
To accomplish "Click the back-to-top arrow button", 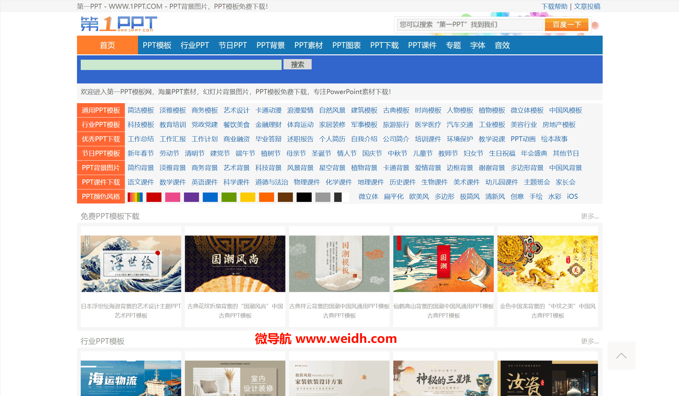I will coord(621,356).
